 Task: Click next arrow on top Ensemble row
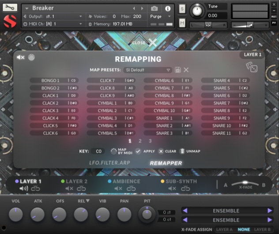click(270, 211)
